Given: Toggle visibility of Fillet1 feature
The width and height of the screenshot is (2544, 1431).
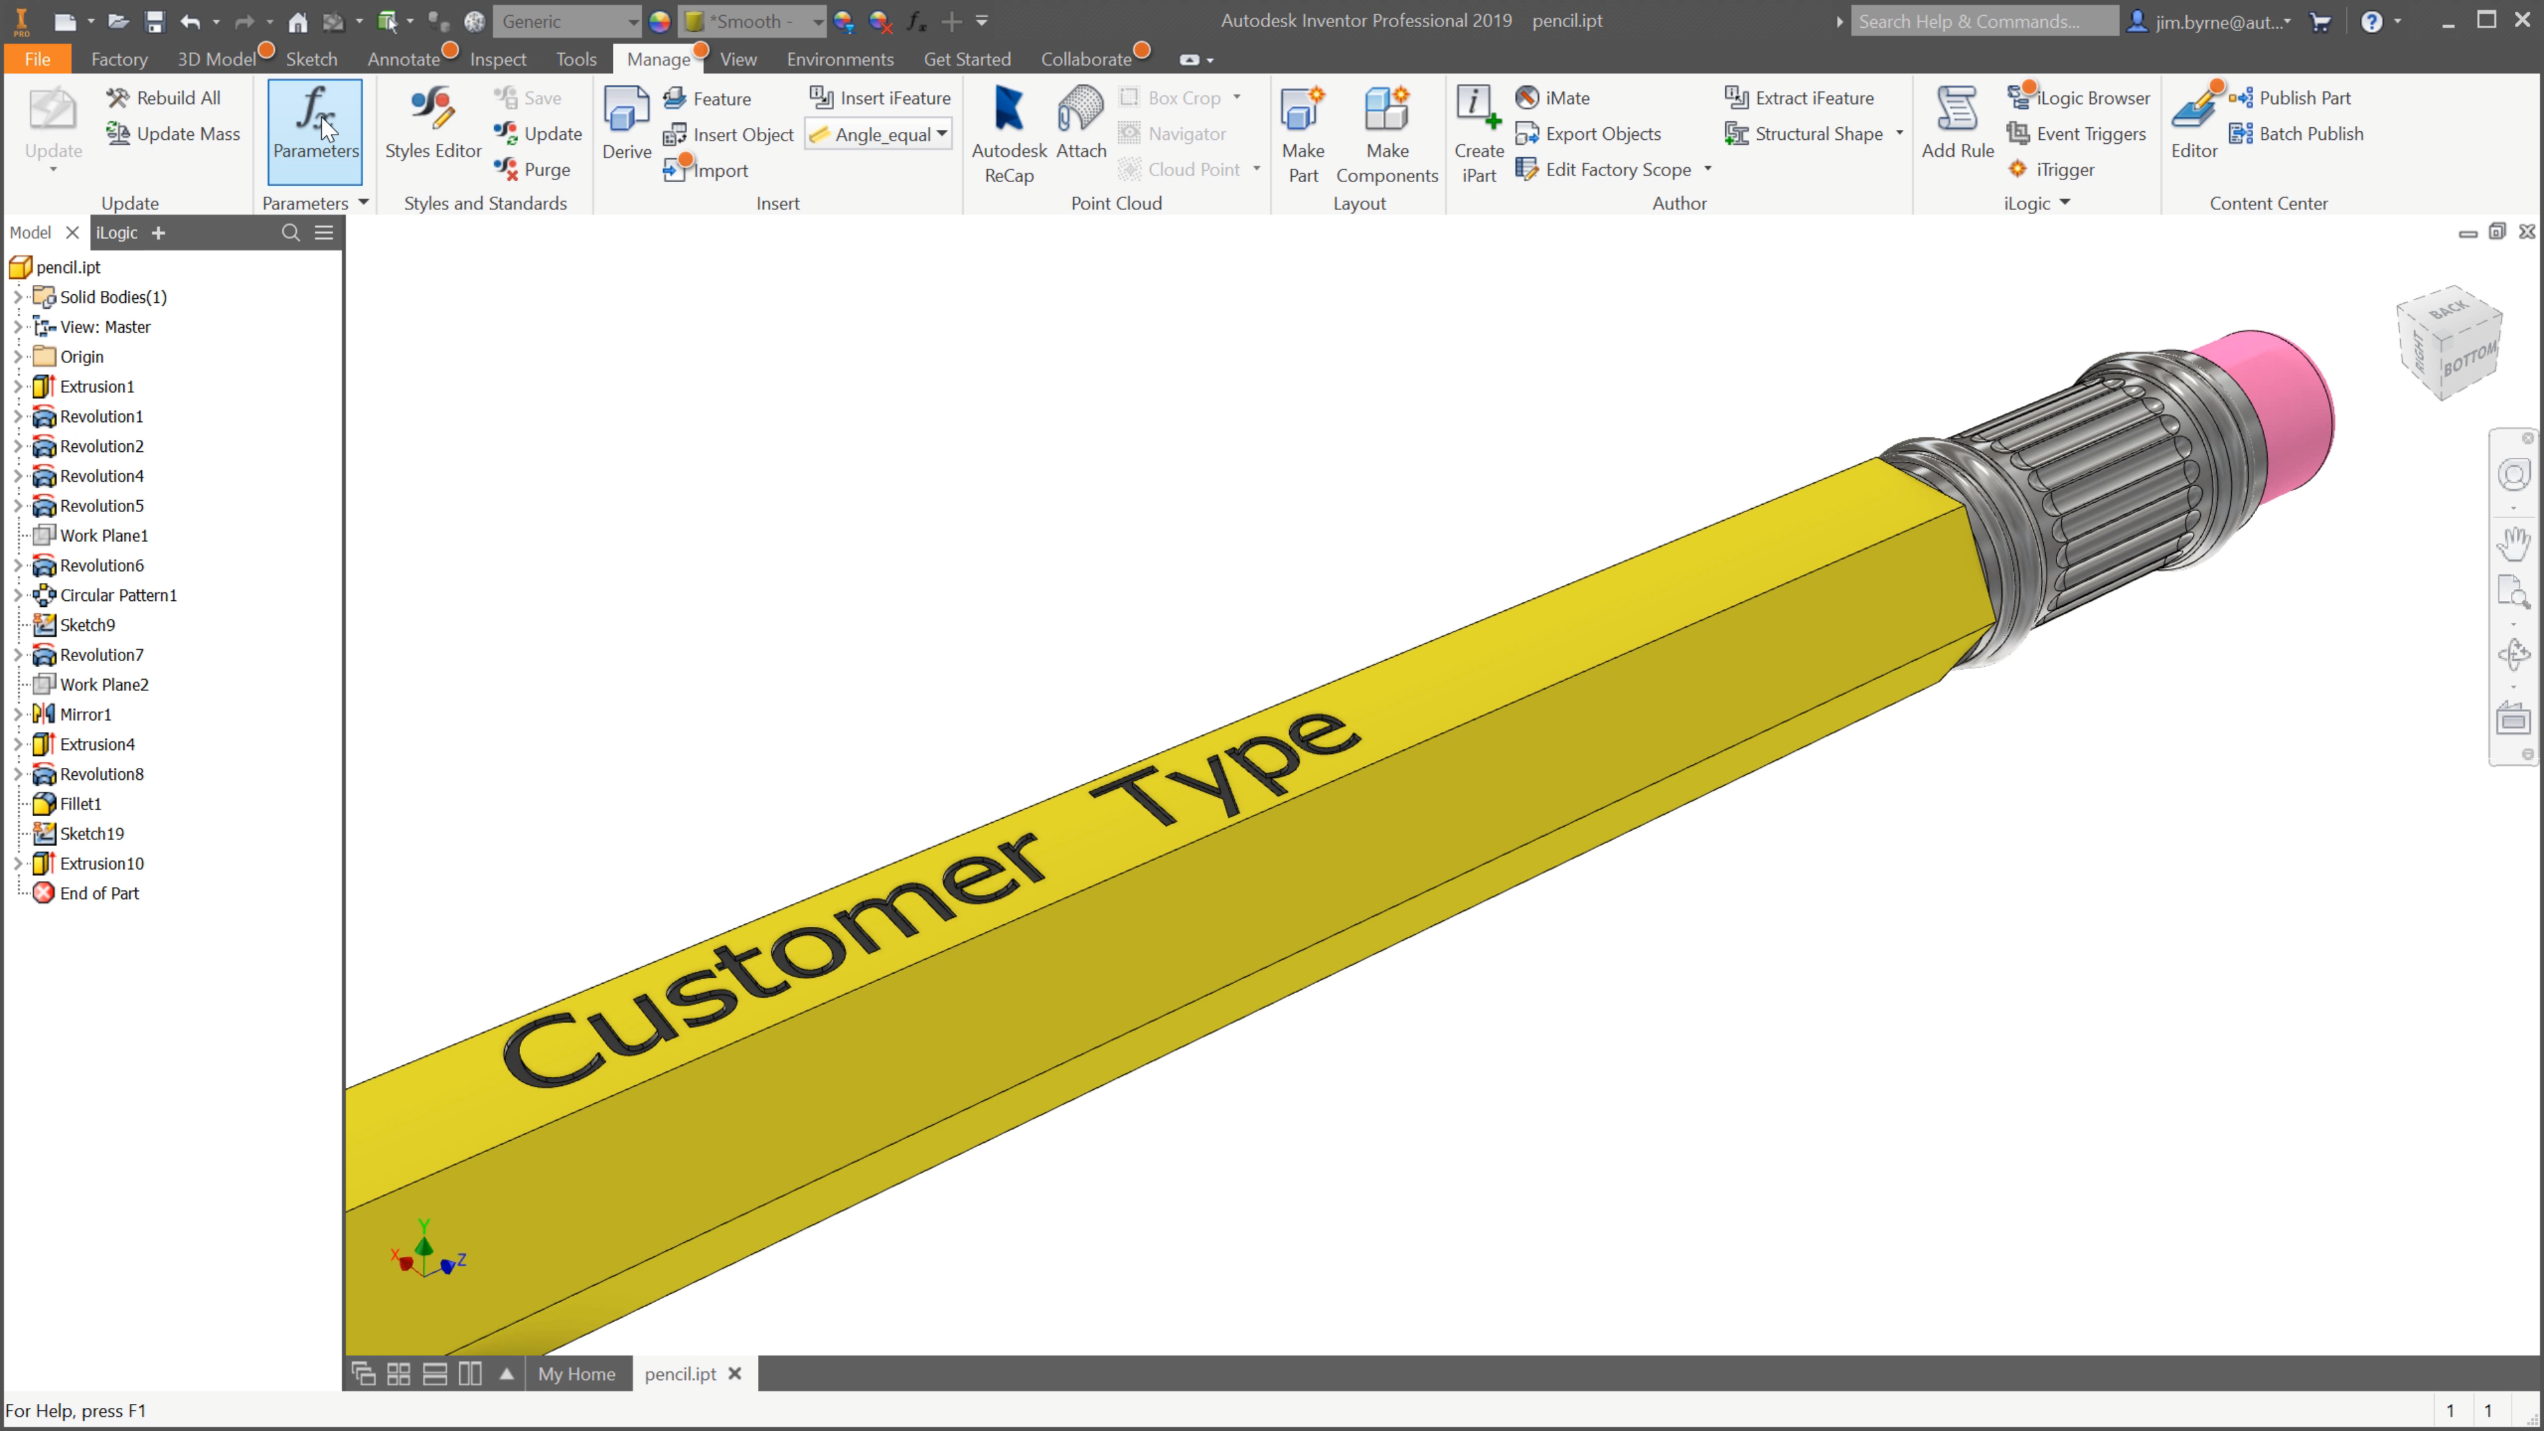Looking at the screenshot, I should 80,802.
